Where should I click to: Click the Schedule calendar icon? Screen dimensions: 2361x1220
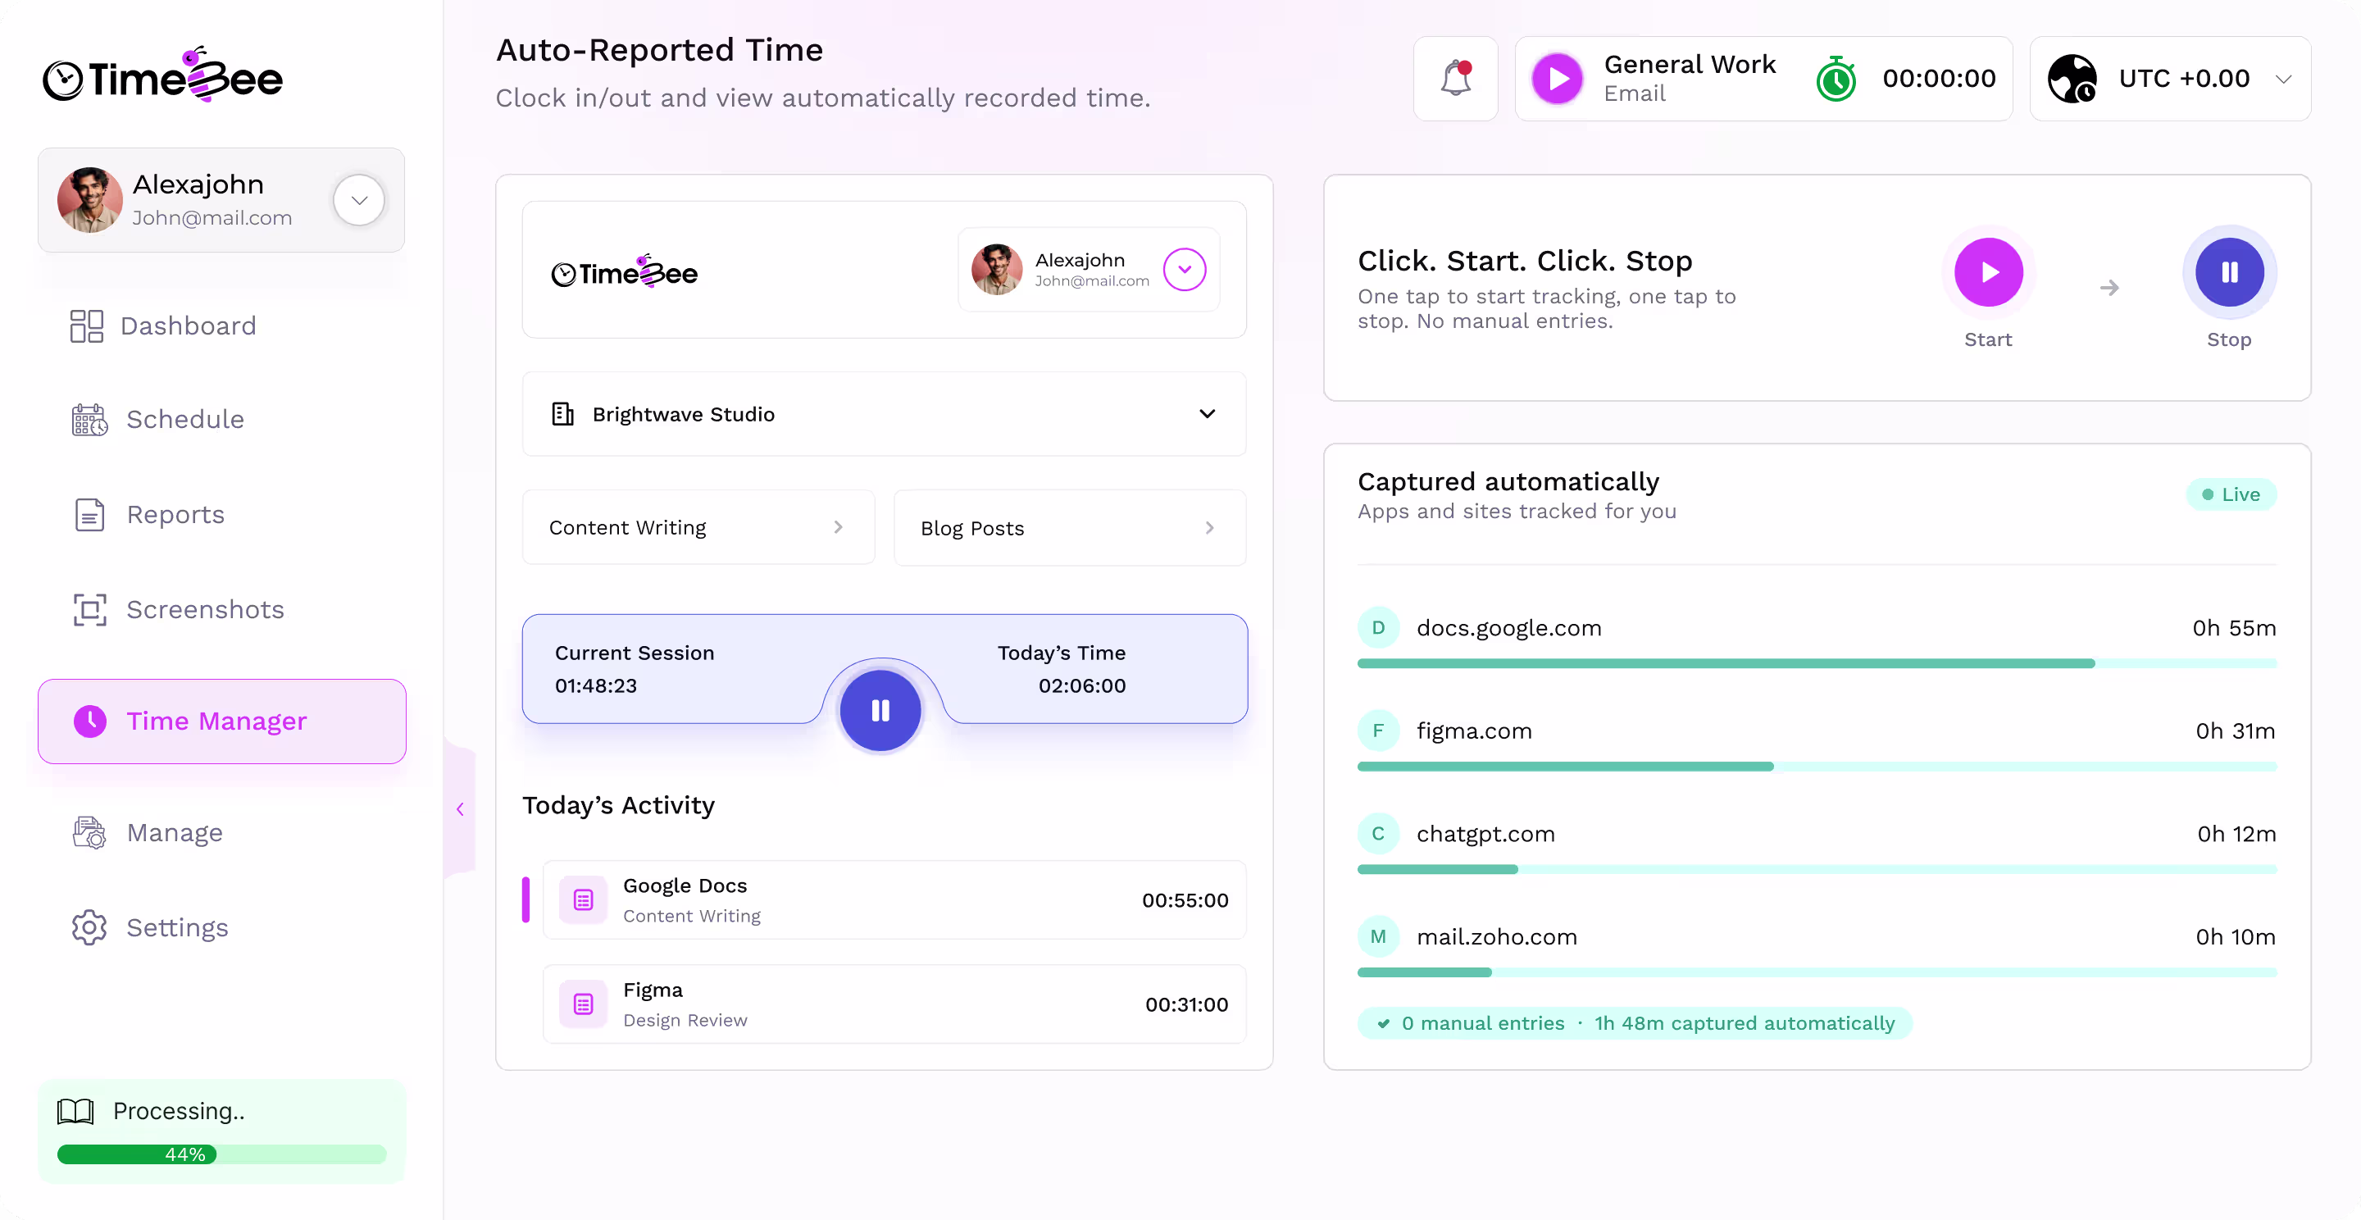[90, 420]
